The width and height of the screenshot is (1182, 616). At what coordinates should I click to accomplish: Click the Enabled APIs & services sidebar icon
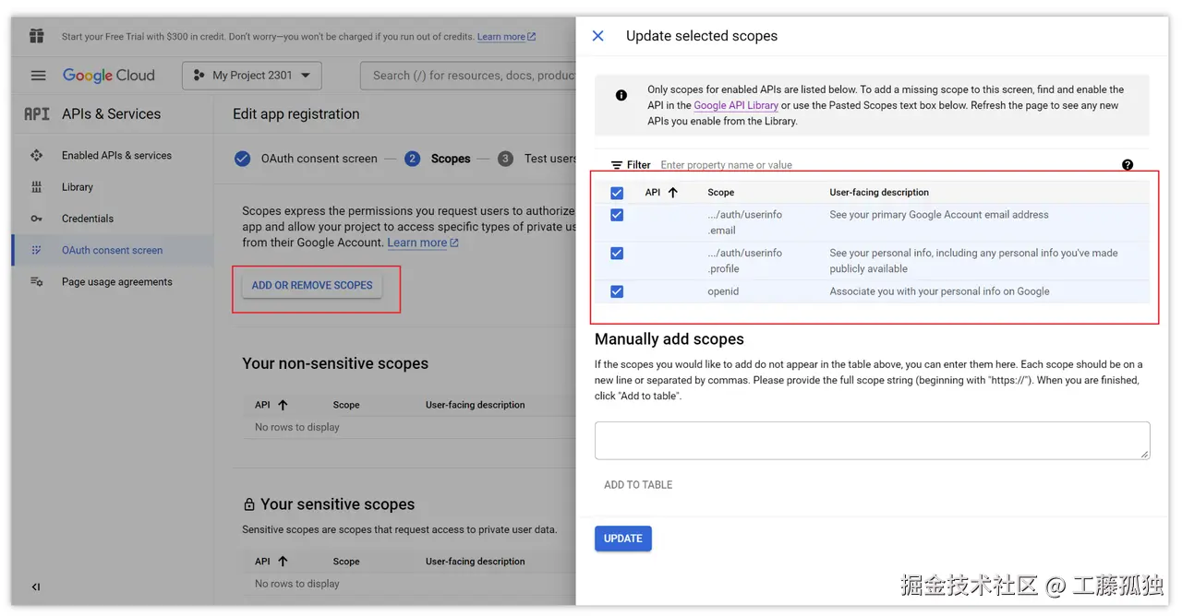coord(37,155)
